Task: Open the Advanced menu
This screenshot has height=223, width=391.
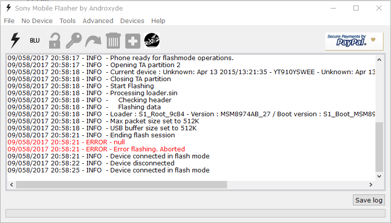Action: (x=98, y=21)
